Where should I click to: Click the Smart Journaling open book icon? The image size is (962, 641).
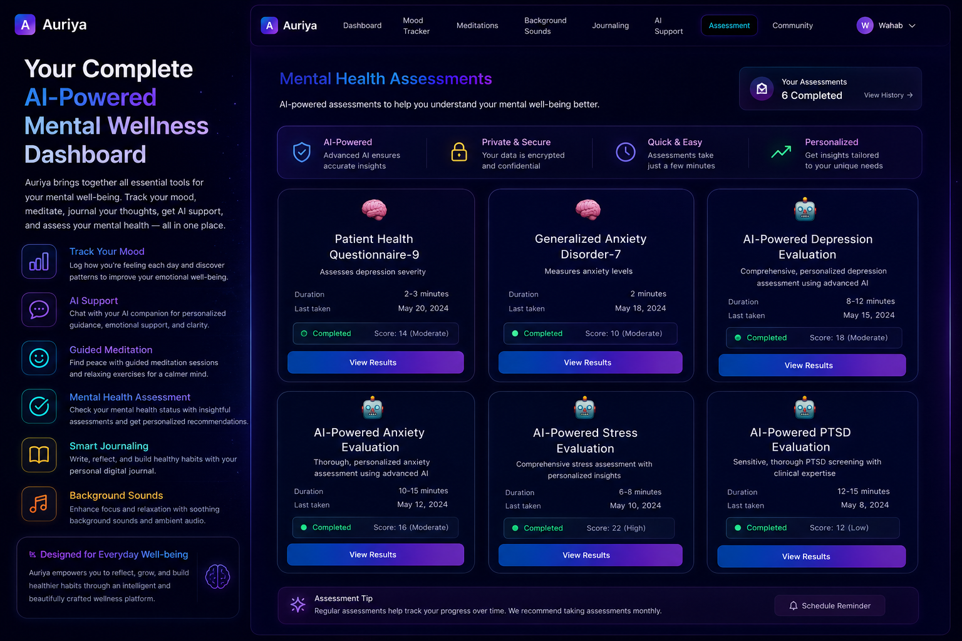click(x=39, y=455)
